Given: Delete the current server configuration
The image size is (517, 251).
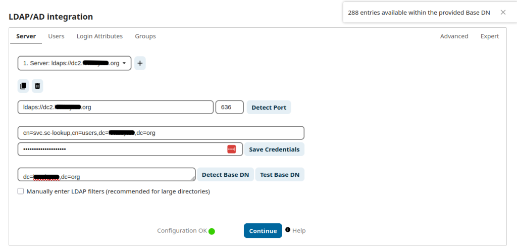Looking at the screenshot, I should tap(37, 86).
